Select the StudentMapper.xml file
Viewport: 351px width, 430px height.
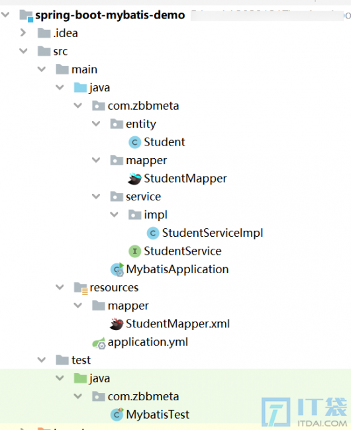point(177,324)
